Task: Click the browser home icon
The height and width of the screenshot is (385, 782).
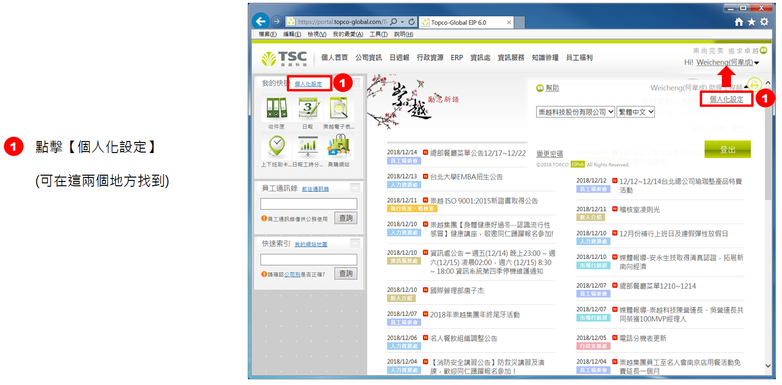Action: pyautogui.click(x=739, y=22)
